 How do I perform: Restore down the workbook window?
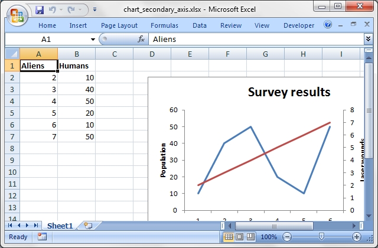click(353, 24)
